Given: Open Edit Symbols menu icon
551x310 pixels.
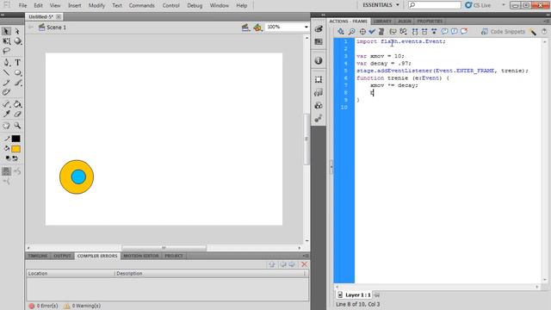Looking at the screenshot, I should (257, 28).
